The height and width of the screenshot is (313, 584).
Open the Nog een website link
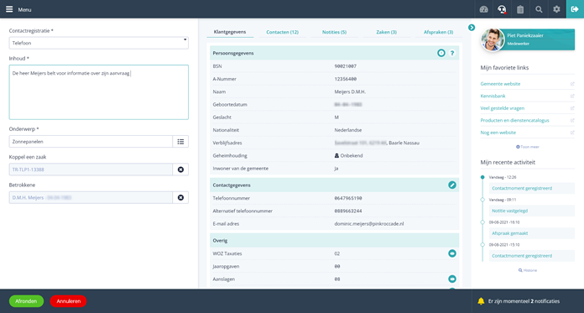498,133
